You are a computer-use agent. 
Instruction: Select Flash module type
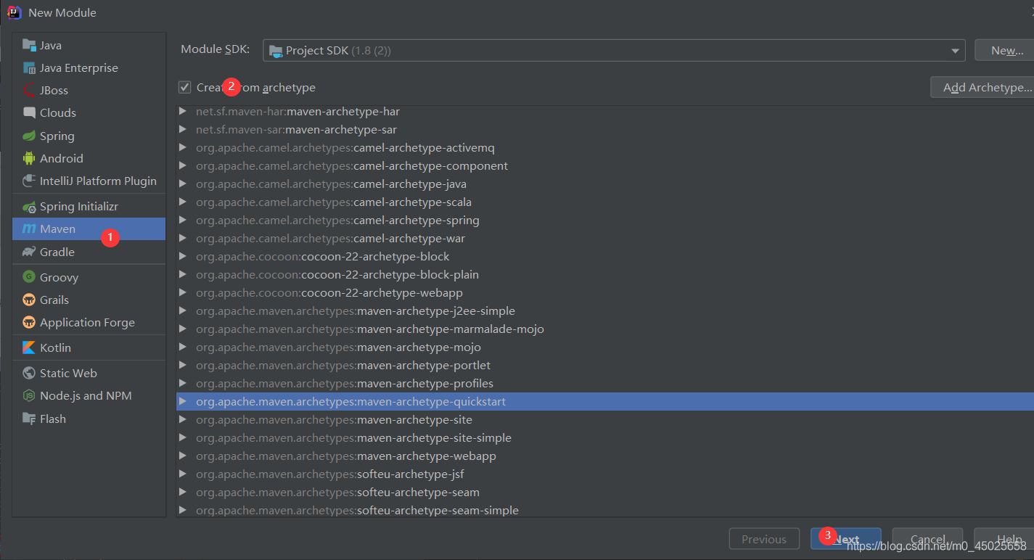[89, 419]
